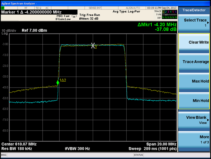The width and height of the screenshot is (211, 159).
Task: Select trace 4 in TRACE indicator
Action: tap(171, 12)
